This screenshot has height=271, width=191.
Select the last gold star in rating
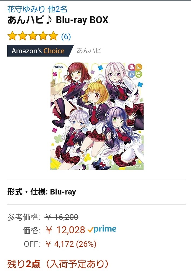[53, 36]
